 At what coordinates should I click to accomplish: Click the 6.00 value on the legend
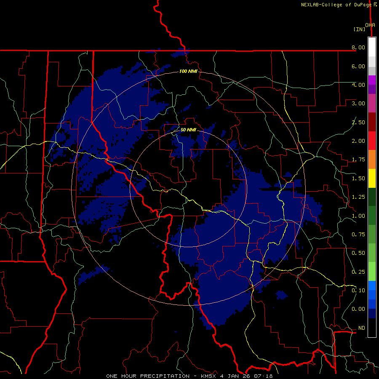tap(358, 66)
